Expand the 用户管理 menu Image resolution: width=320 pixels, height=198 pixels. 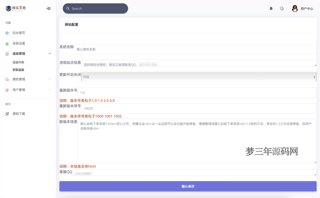tap(49, 90)
